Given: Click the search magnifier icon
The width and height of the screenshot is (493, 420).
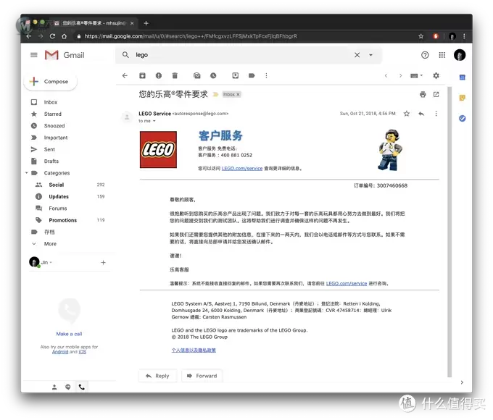Looking at the screenshot, I should [125, 55].
